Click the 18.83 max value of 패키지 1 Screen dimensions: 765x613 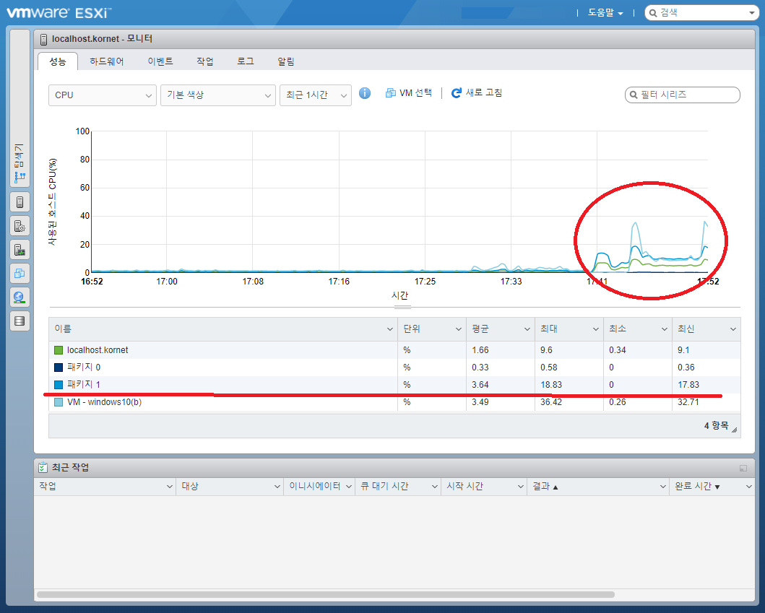tap(551, 385)
